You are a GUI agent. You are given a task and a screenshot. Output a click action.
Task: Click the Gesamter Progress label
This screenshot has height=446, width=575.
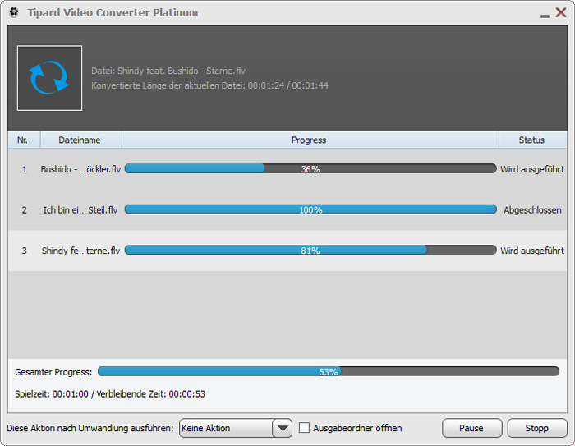click(53, 372)
